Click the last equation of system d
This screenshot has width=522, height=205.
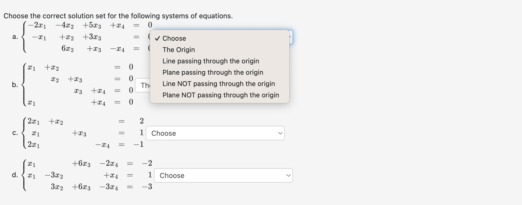[x=101, y=187]
